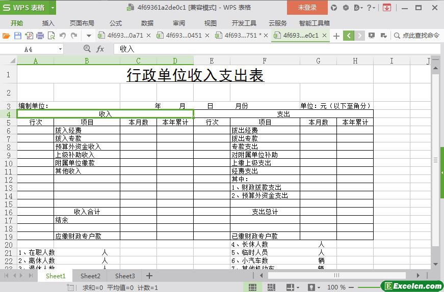Click the title cell 行政单位收入支出表
The width and height of the screenshot is (444, 292).
coord(195,74)
